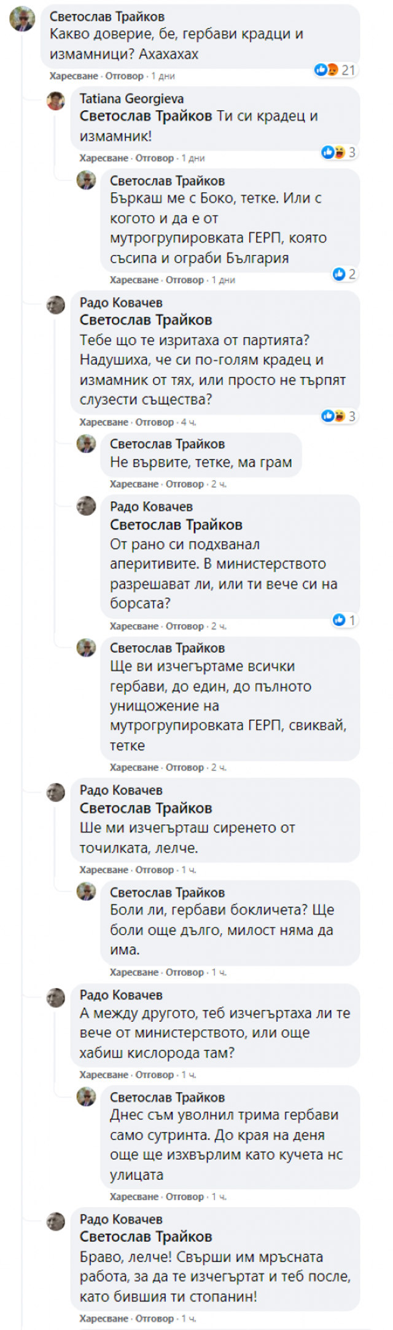Screen dimensions: 393x1330
Task: Click Радо Ковачев's avatar beside the "Тебе що те изритаха" comment
Action: click(56, 304)
